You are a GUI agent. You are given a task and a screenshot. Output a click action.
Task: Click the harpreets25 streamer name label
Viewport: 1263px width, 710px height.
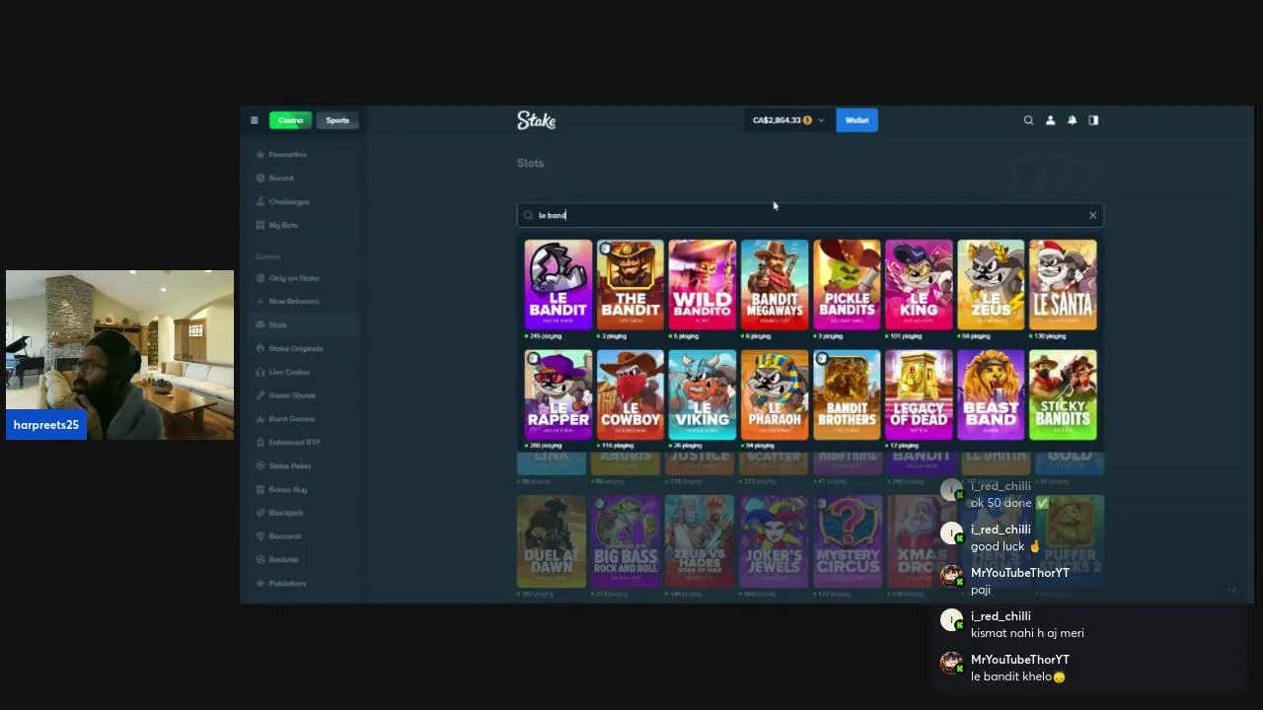tap(46, 425)
